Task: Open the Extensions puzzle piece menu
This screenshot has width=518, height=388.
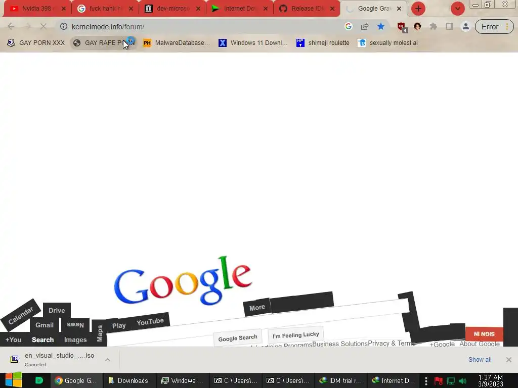Action: 434,26
